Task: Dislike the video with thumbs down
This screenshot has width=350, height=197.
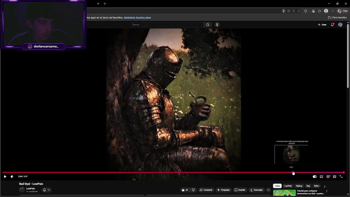Action: (x=193, y=190)
